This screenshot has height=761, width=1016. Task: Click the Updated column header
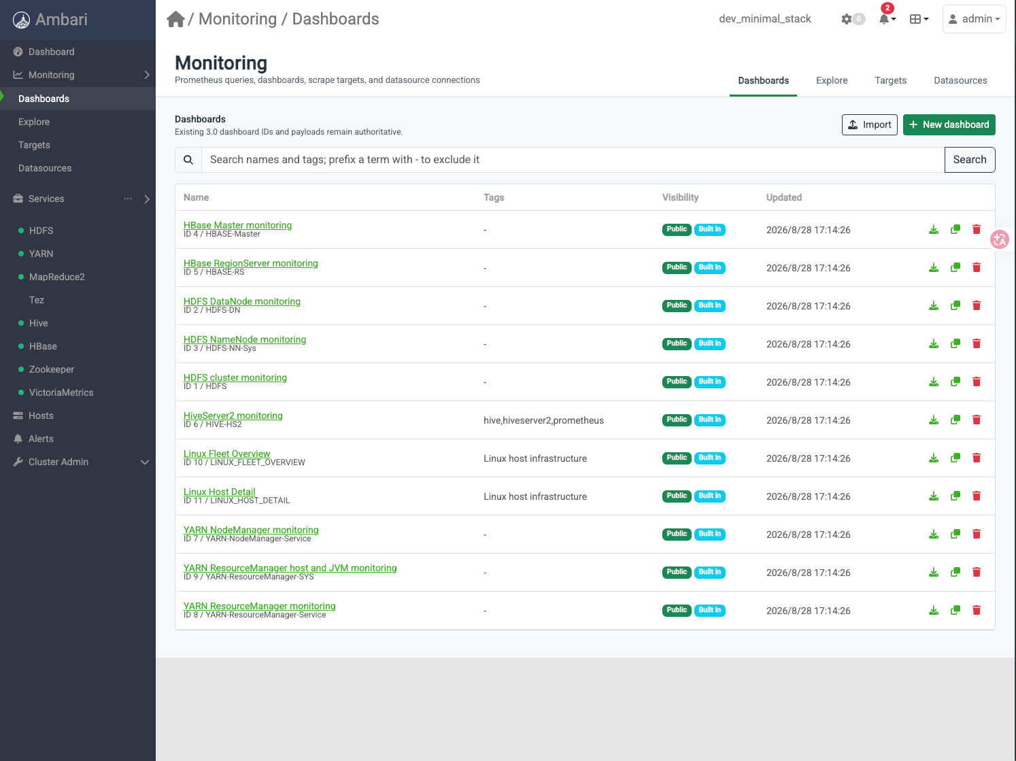click(x=784, y=197)
